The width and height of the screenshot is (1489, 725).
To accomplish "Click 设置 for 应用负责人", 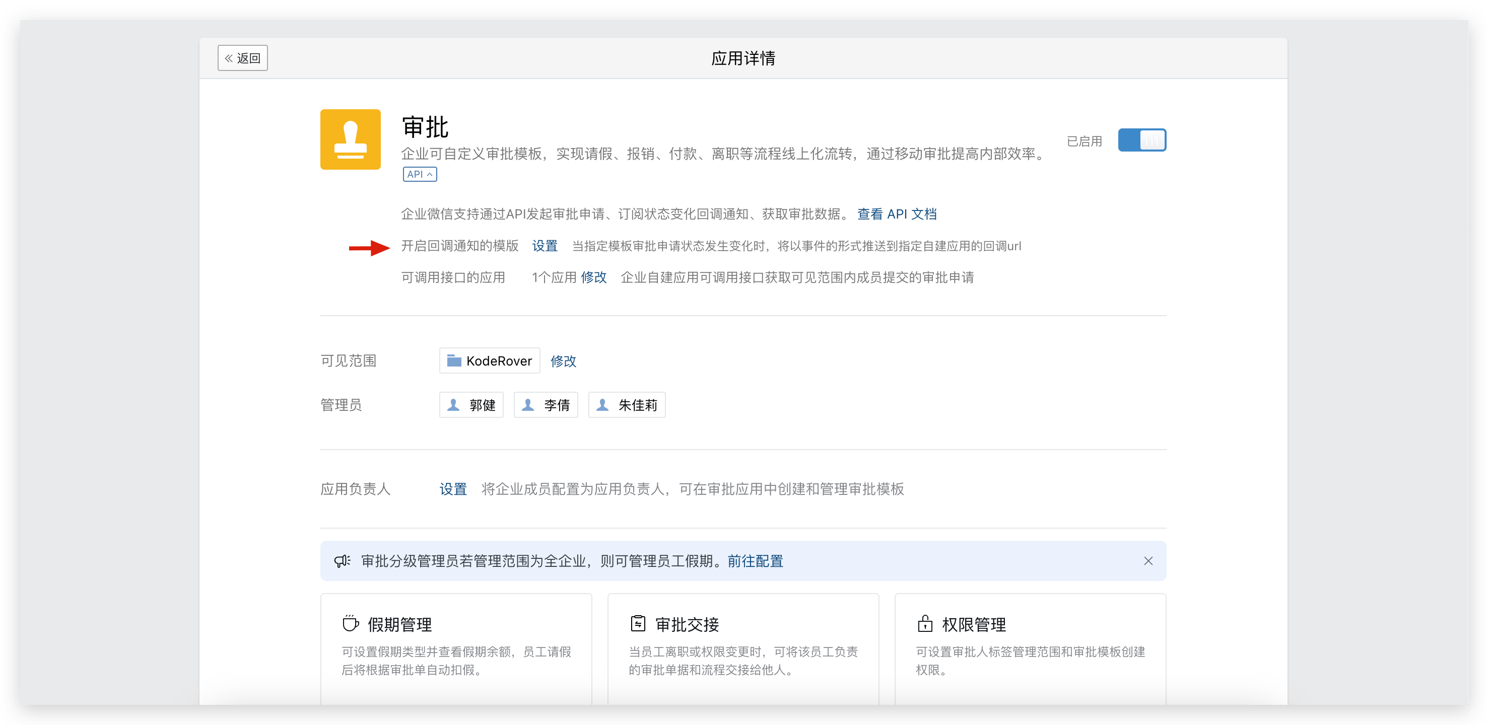I will click(x=453, y=489).
